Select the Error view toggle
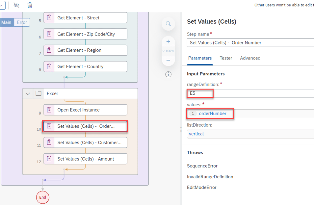314x205 pixels. click(22, 22)
